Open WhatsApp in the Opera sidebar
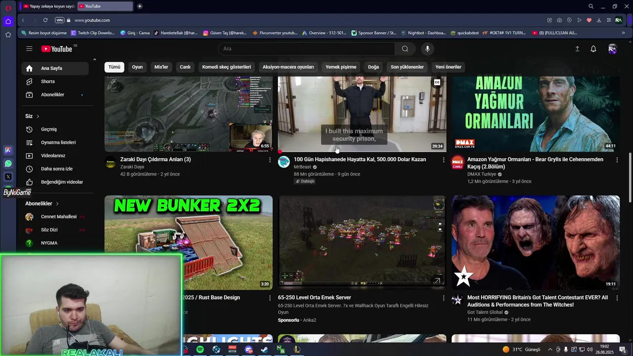The width and height of the screenshot is (633, 356). 8,163
